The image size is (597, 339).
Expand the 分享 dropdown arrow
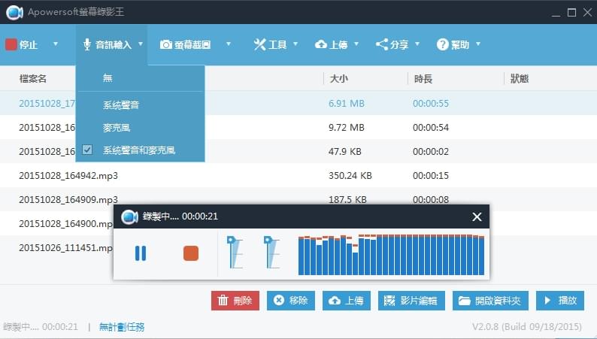click(x=417, y=44)
